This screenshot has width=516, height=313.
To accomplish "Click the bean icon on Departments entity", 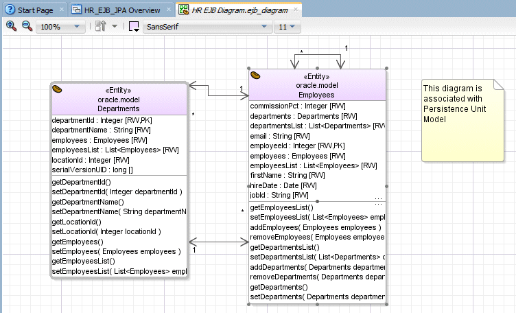I will pos(57,89).
